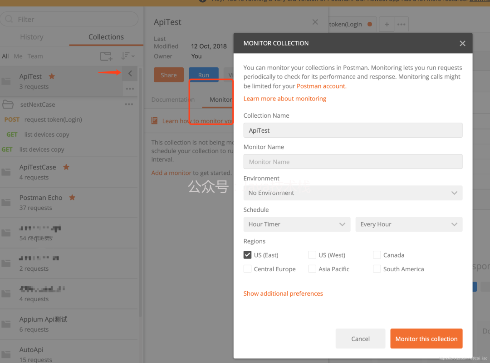Click the star next to ApiTestCase
Viewport: 490px width, 363px height.
coord(66,167)
